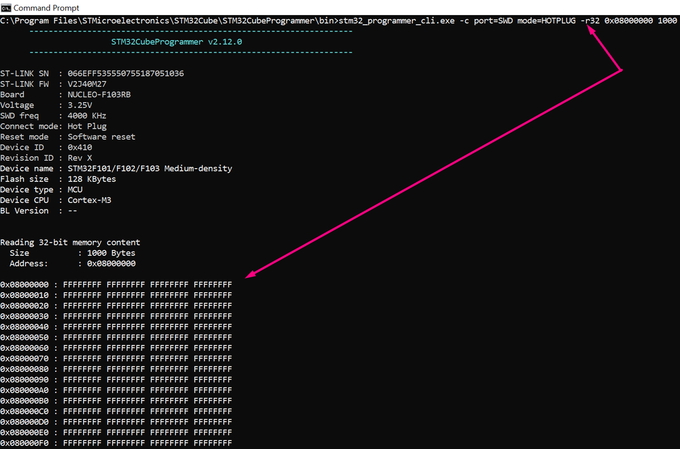Click memory row address 0x080000C0

coord(25,412)
